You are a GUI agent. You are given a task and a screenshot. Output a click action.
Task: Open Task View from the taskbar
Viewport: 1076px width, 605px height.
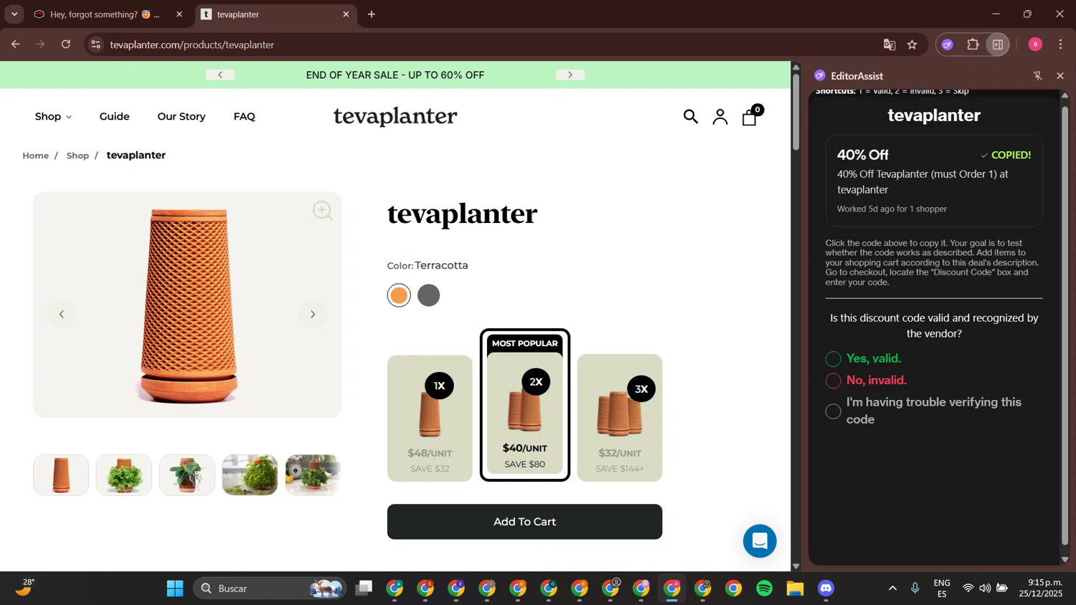[x=364, y=589]
